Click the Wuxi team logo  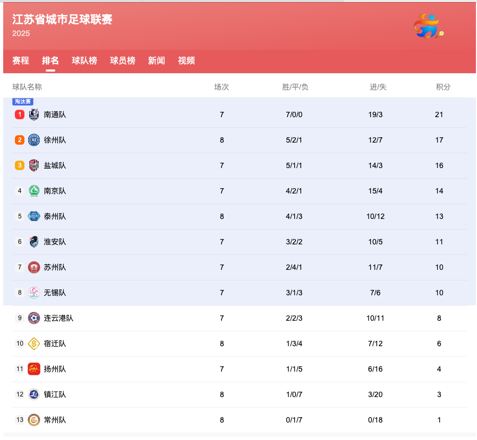34,293
